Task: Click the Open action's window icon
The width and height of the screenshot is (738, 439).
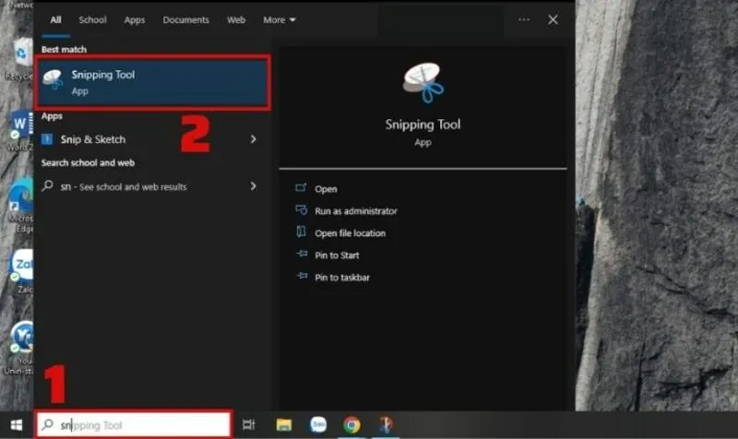Action: point(301,188)
